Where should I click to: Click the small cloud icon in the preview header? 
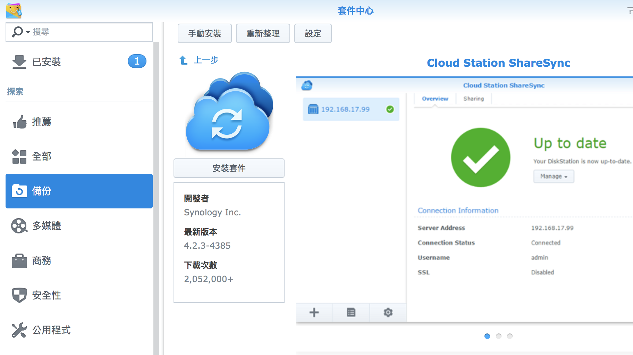point(307,85)
